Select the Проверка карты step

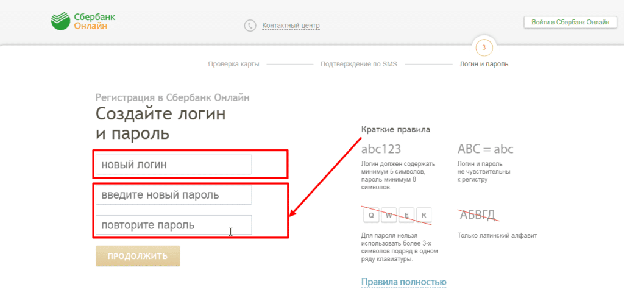tap(233, 64)
